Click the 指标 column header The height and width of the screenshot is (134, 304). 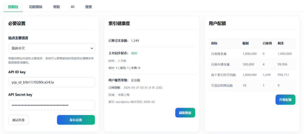[x=214, y=43]
